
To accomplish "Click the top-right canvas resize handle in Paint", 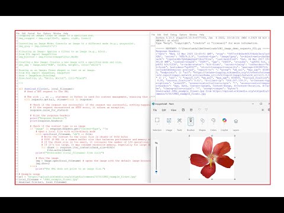I will 235,136.
